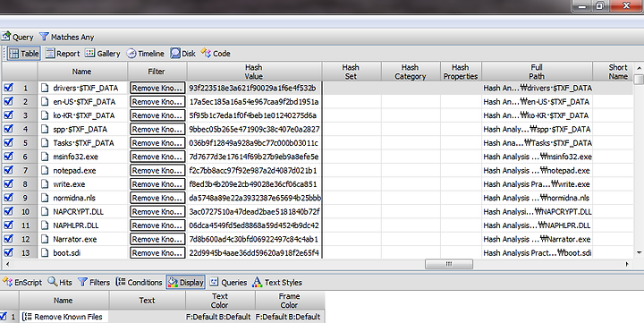644x323 pixels.
Task: Click Text Color cell of Remove Known Files
Action: click(221, 317)
